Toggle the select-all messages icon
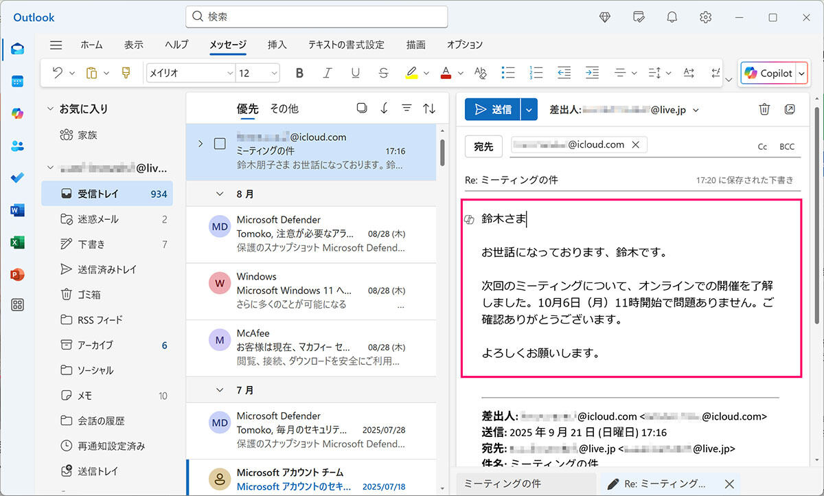The height and width of the screenshot is (496, 824). click(362, 109)
